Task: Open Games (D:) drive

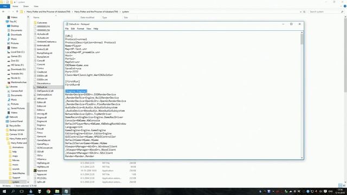Action: tap(16, 56)
